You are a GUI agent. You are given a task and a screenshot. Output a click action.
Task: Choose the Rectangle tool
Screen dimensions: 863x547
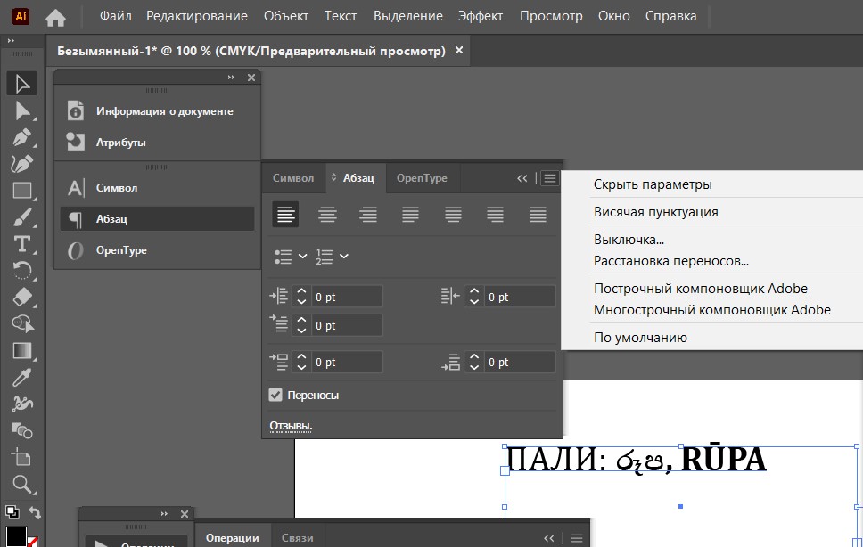click(x=22, y=191)
